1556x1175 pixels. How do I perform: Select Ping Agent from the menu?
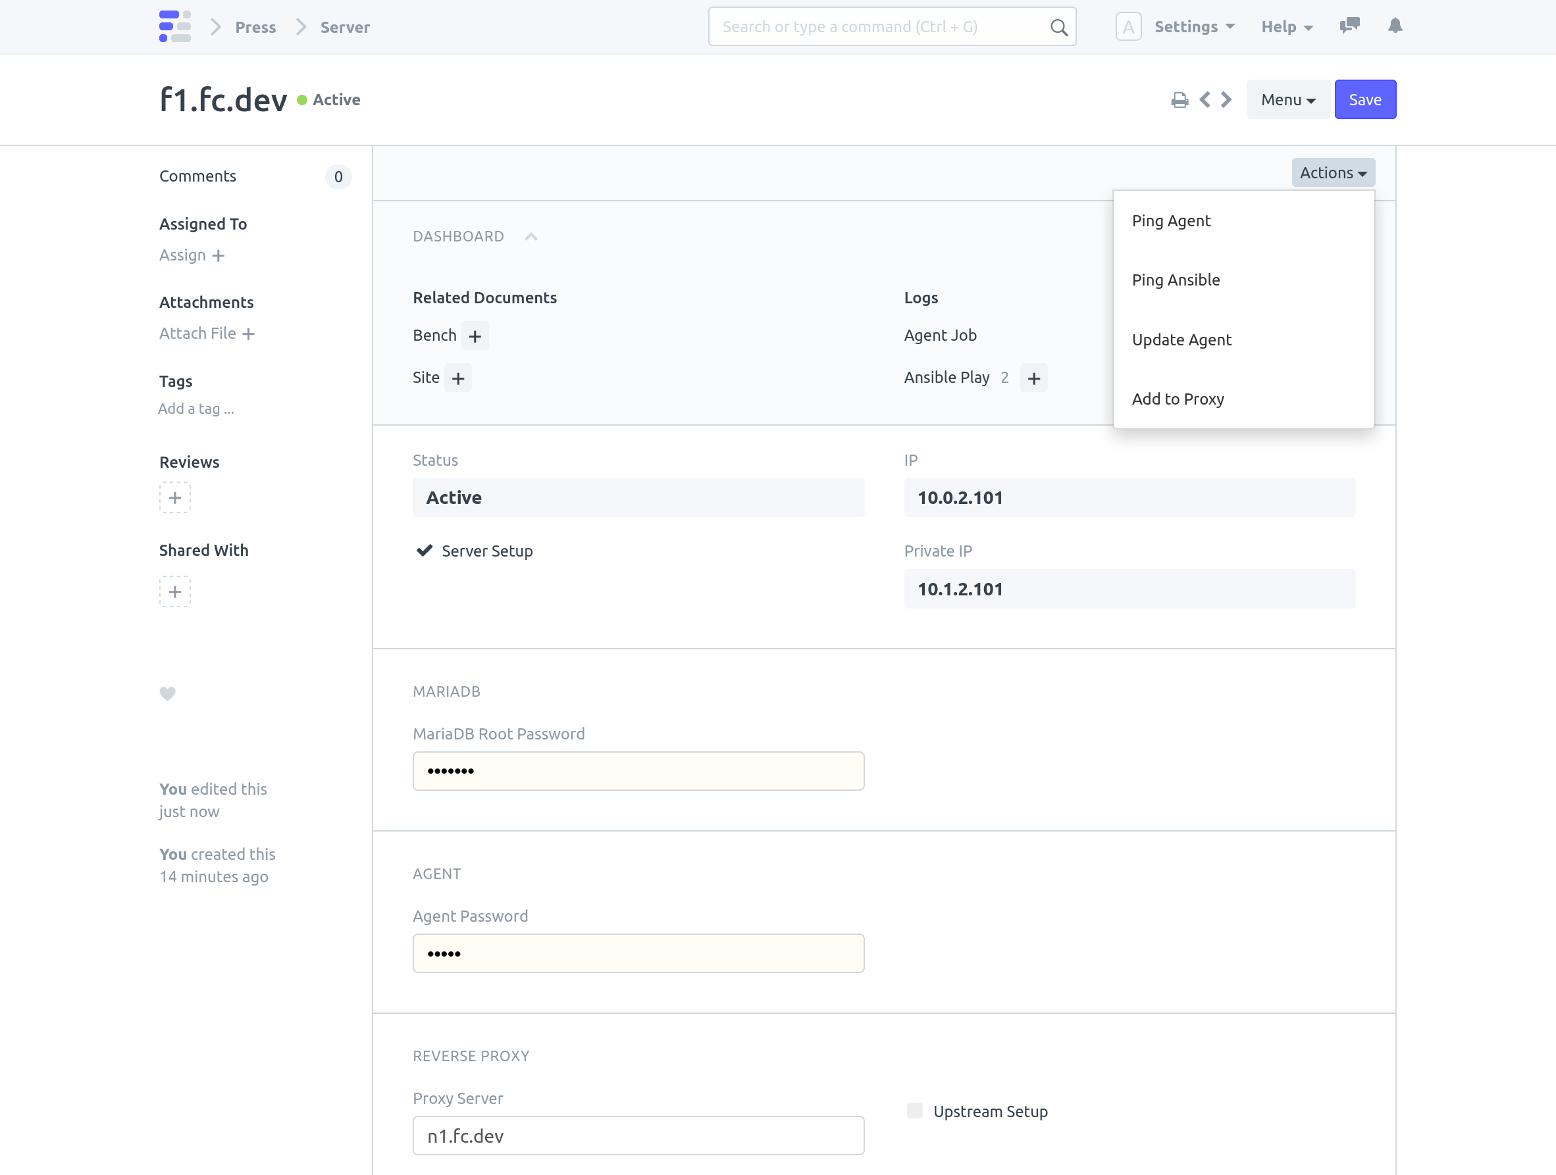click(x=1171, y=220)
